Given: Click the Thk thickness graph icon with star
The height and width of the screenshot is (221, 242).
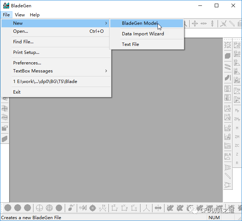Looking at the screenshot, I should click(237, 99).
